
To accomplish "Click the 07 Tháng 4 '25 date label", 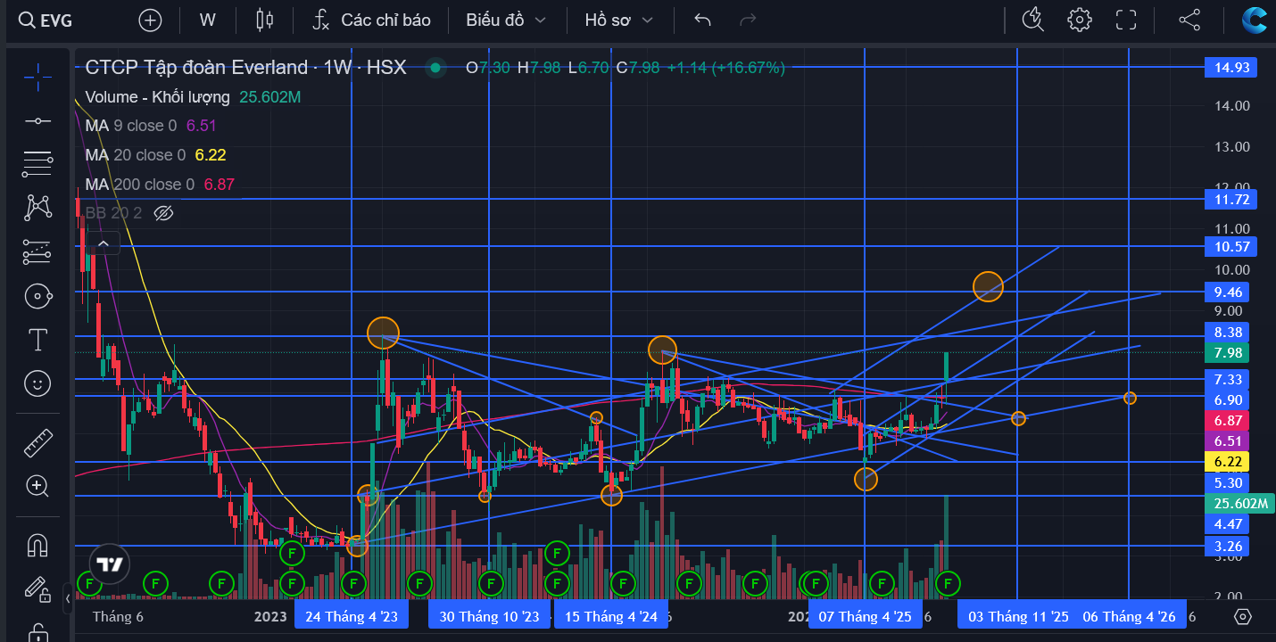I will point(865,616).
